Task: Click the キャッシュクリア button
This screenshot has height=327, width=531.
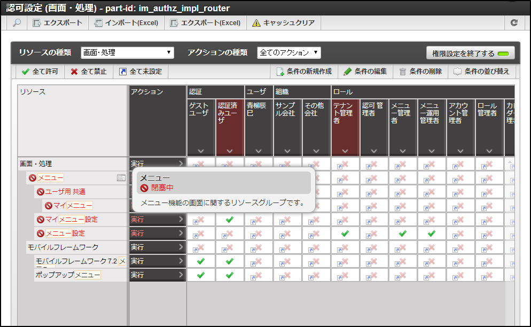Action: click(x=280, y=23)
